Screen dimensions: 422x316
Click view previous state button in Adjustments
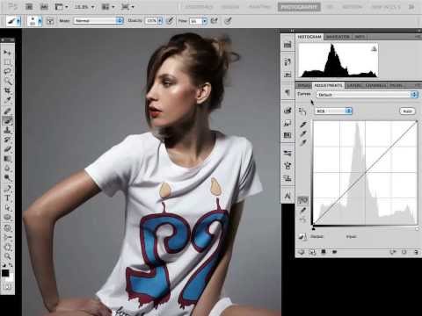click(393, 252)
